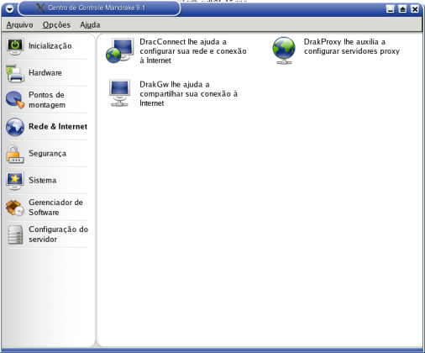
Task: Click the X logo in title bar
Action: 40,8
